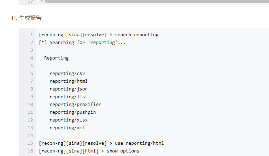Click the heading '11. 生成报告'
This screenshot has height=156, width=269.
coord(26,18)
